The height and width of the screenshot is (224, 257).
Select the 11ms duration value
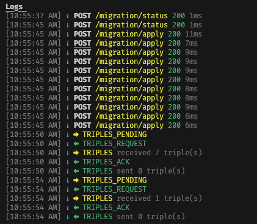[x=194, y=34]
